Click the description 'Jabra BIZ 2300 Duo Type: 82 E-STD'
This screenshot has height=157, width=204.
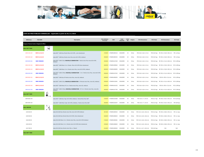(71, 99)
